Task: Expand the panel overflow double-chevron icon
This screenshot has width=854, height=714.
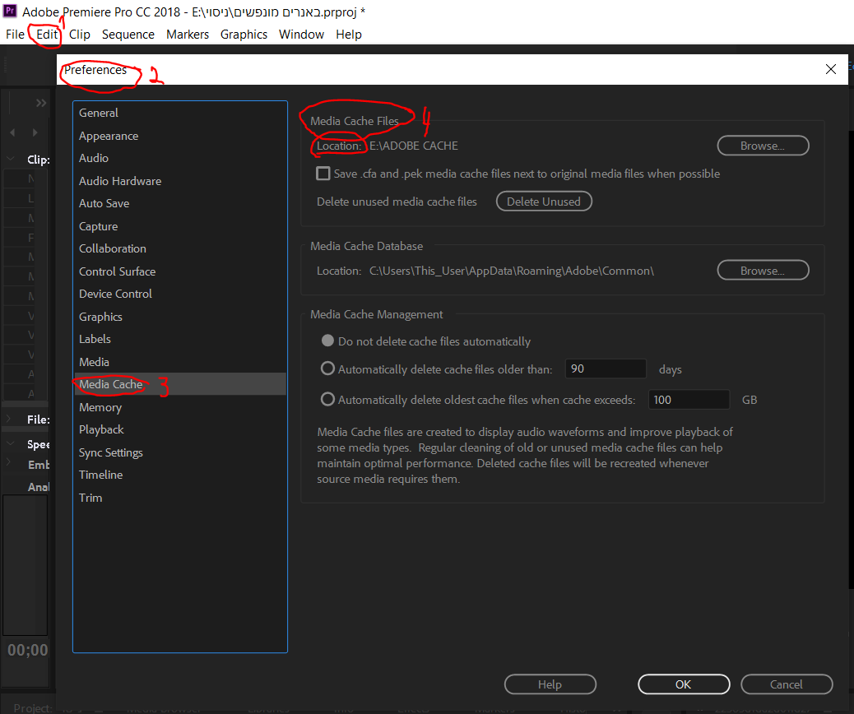Action: 41,103
